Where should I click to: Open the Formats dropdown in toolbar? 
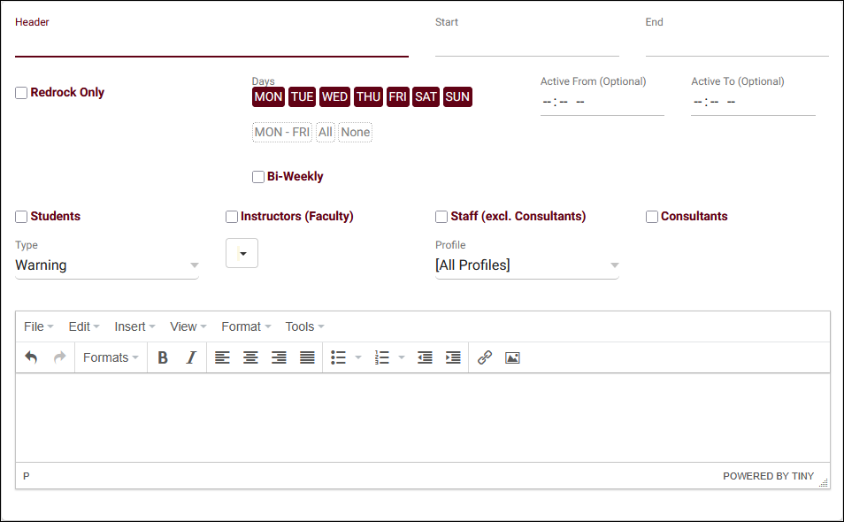coord(111,357)
